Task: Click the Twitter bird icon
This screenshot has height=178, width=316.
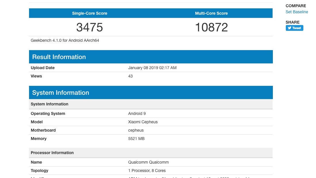Action: click(x=289, y=28)
